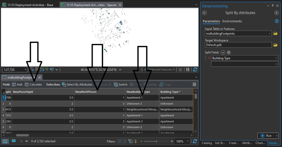The image size is (282, 147).
Task: Close the Spaces map view tab
Action: (120, 5)
